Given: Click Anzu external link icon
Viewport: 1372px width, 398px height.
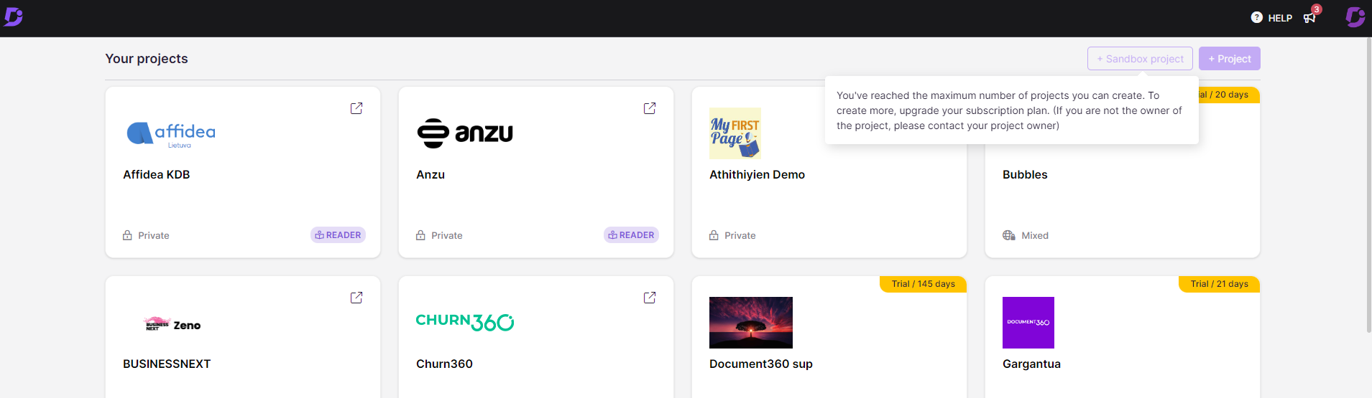Looking at the screenshot, I should (650, 108).
